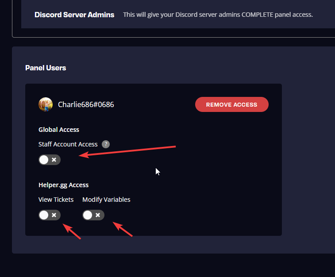The width and height of the screenshot is (335, 277).
Task: Click the Panel Users heading
Action: (46, 68)
